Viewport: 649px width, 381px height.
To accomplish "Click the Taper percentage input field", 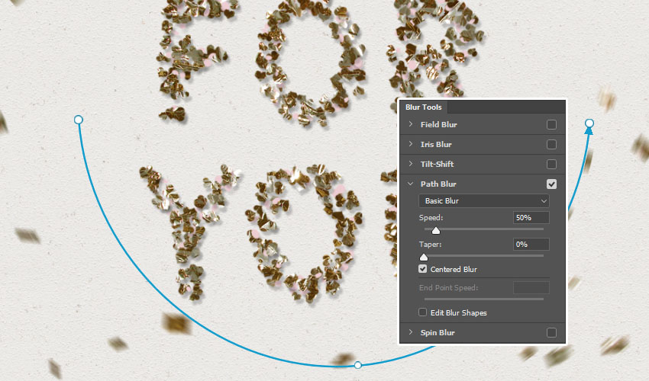I will coord(531,244).
